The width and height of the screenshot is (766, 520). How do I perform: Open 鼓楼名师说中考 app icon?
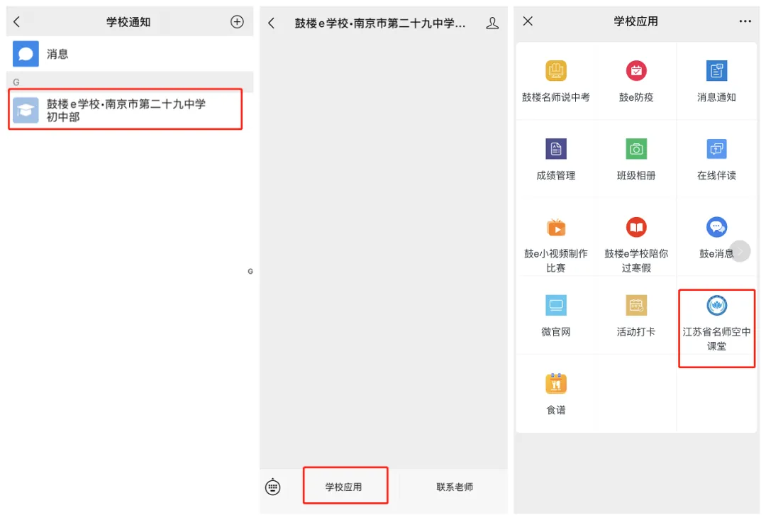[556, 79]
